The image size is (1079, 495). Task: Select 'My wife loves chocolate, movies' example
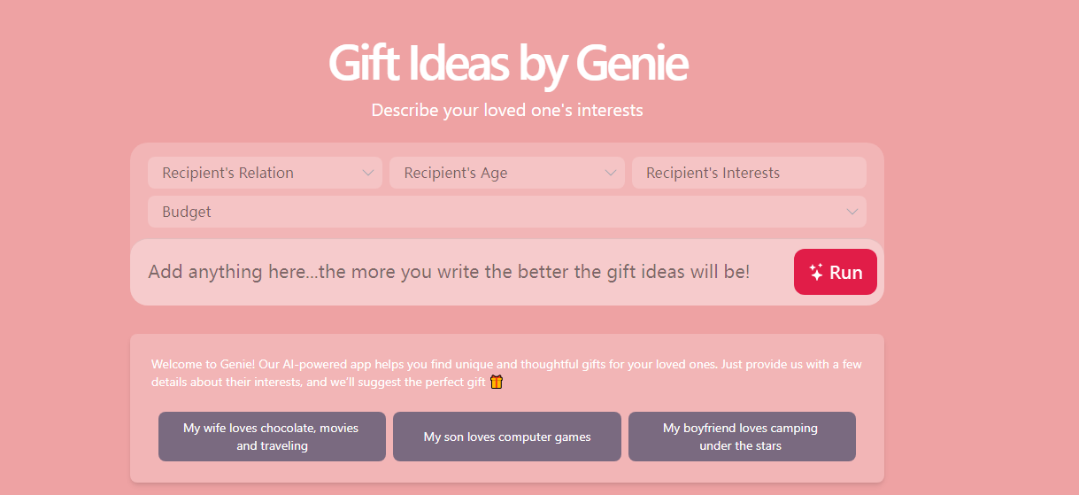pyautogui.click(x=272, y=437)
